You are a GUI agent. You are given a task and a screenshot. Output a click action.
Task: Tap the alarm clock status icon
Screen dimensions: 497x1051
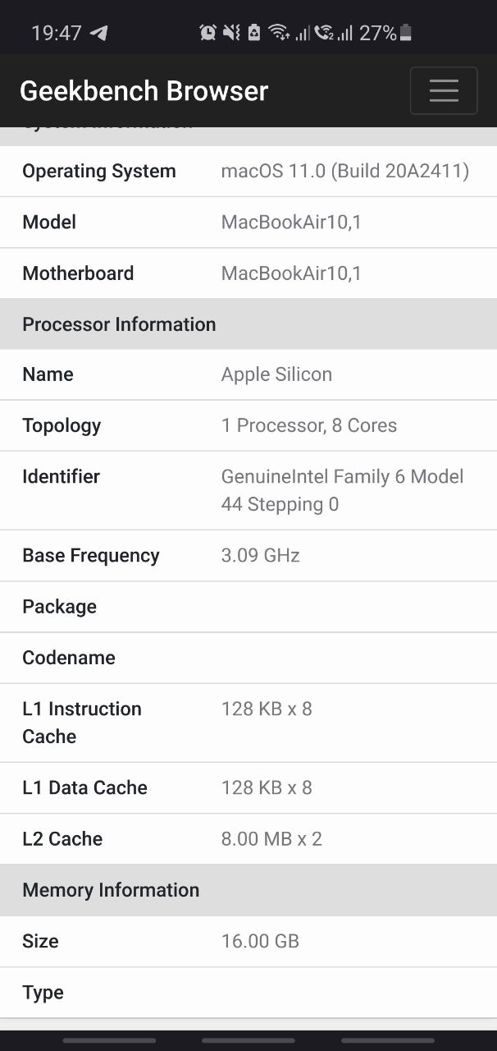click(x=208, y=33)
